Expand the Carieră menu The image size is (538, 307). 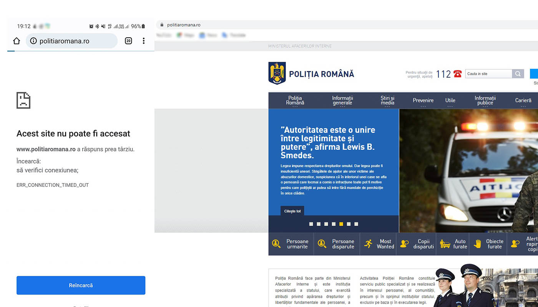(523, 101)
